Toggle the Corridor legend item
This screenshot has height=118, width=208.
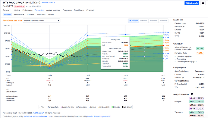(x=92, y=107)
